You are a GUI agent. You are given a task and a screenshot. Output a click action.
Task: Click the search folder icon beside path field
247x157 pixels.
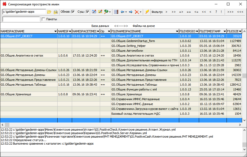coord(55,12)
